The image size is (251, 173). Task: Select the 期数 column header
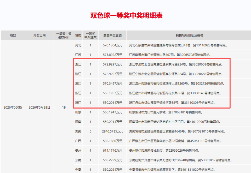[x=13, y=35]
